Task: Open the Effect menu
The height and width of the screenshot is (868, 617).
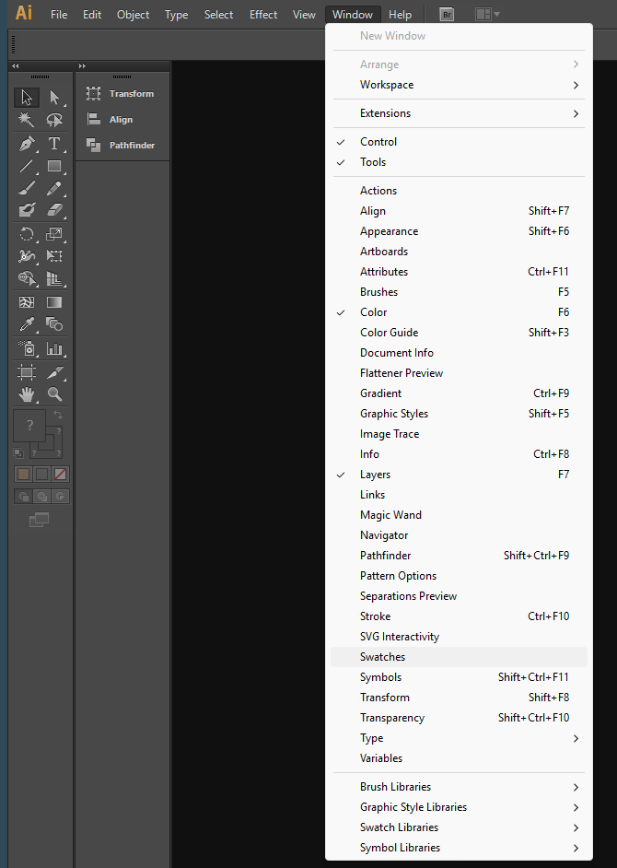Action: pyautogui.click(x=263, y=15)
